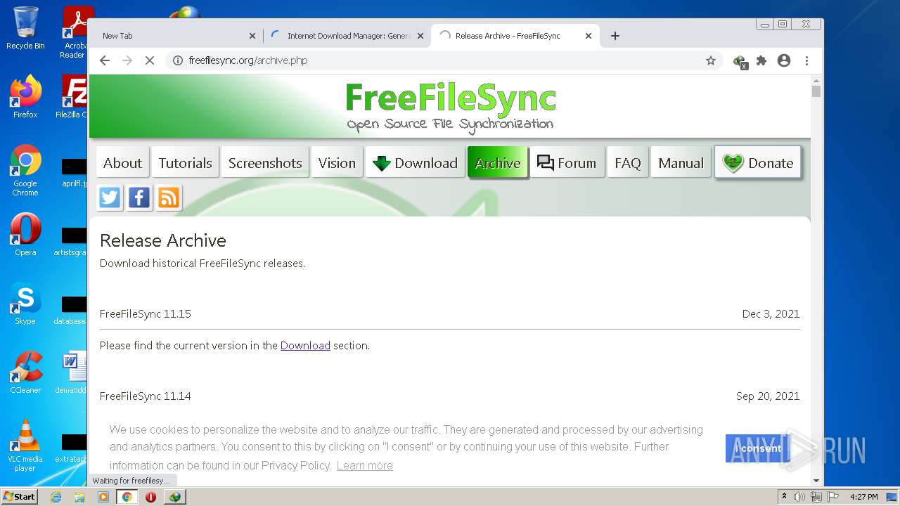Click the scrollbar down arrow
900x506 pixels.
pyautogui.click(x=816, y=481)
